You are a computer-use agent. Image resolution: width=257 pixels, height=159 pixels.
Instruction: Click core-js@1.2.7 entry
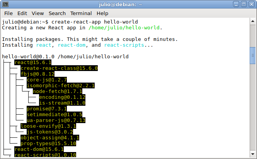(x=47, y=80)
